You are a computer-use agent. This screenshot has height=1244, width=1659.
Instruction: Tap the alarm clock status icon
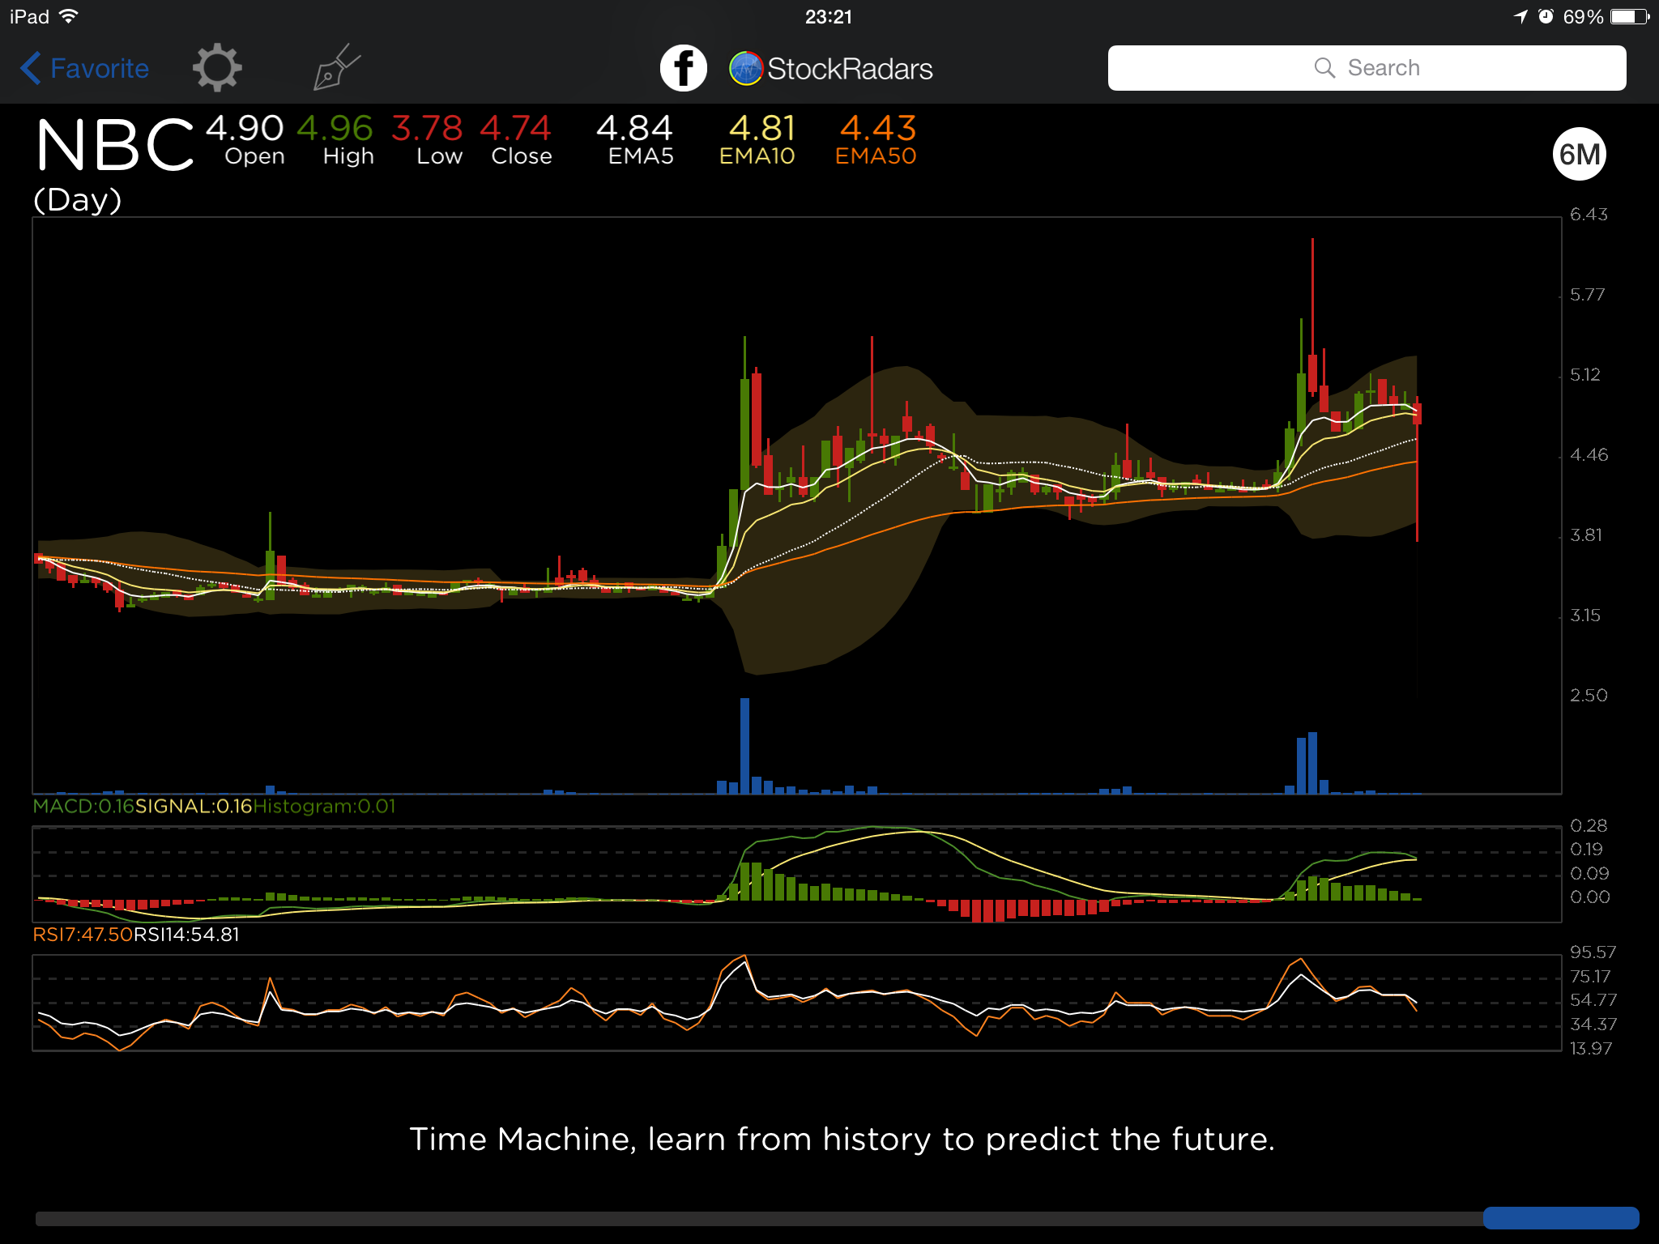[1546, 16]
